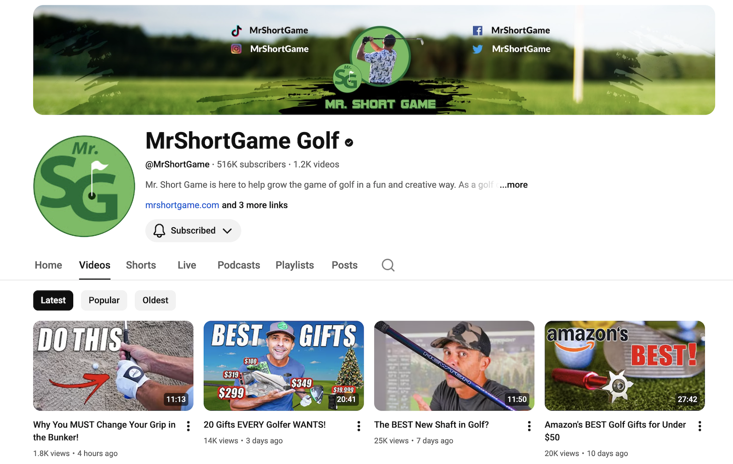Open options menu for 20 Gifts video
This screenshot has width=733, height=464.
(358, 426)
